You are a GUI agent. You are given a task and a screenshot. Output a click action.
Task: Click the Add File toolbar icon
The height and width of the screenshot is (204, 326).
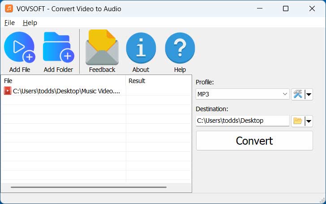20,47
